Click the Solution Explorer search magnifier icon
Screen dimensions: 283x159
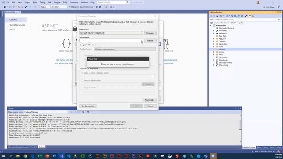pyautogui.click(x=279, y=19)
